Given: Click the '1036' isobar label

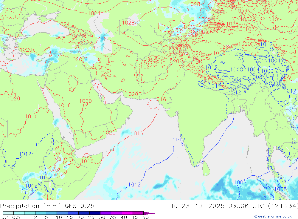Looking at the screenshot, I should [x=241, y=11].
